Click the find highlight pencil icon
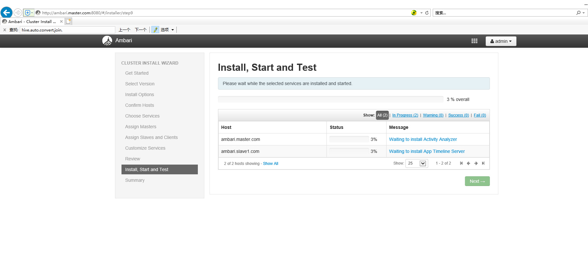This screenshot has width=588, height=261. click(x=155, y=30)
